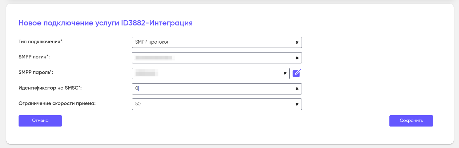459x148 pixels.
Task: Clear the SMPP пароль field using its X icon
Action: (285, 73)
